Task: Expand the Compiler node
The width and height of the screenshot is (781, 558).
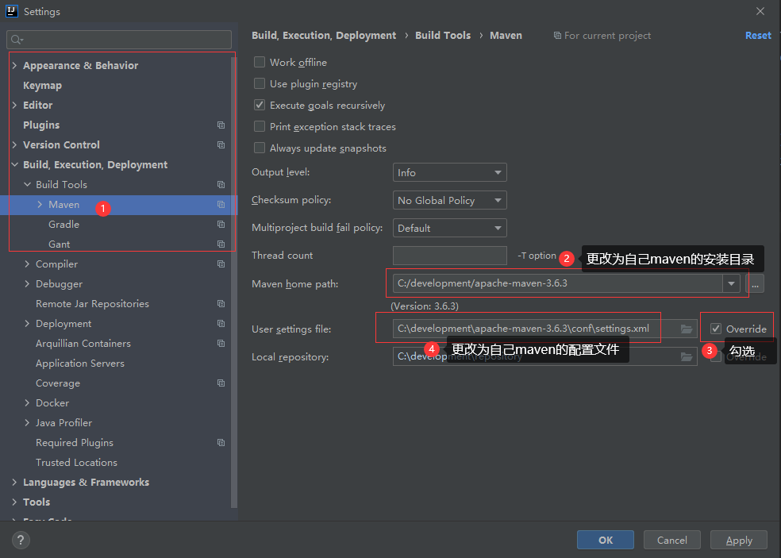Action: coord(28,264)
